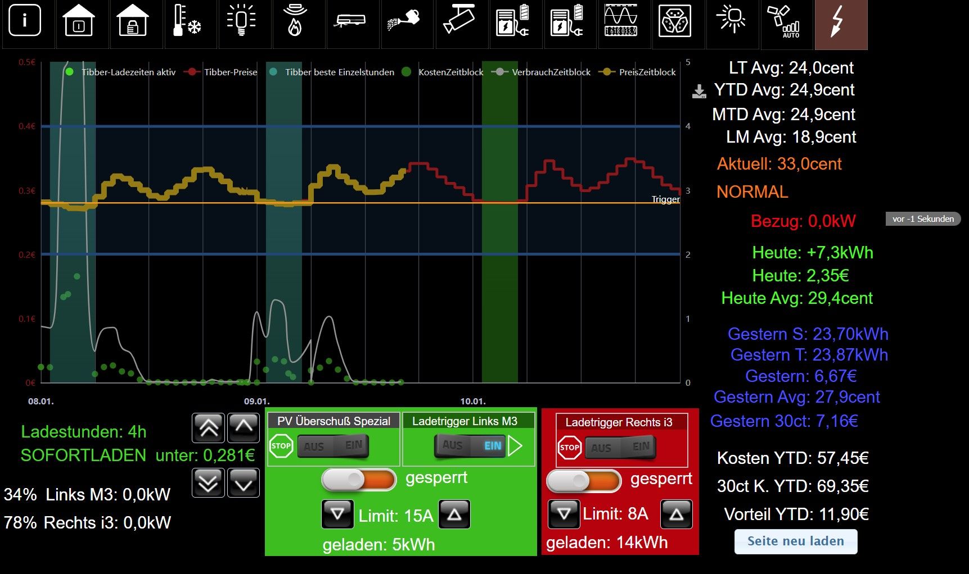This screenshot has width=969, height=574.
Task: Click the double up arrow for Ladestunden
Action: tap(209, 428)
